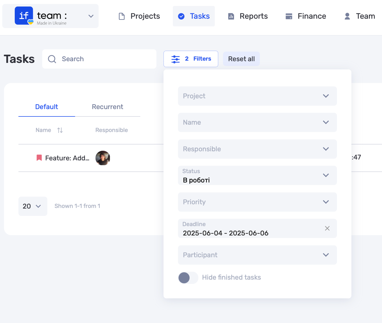The width and height of the screenshot is (382, 323).
Task: Switch to the Recurrent tab
Action: (107, 107)
